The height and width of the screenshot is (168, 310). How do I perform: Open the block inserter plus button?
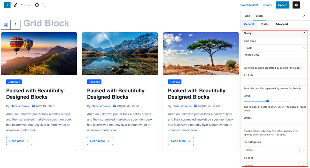point(7,5)
